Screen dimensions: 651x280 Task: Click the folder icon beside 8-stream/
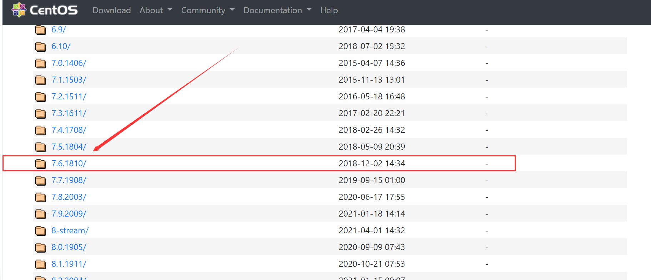coord(41,231)
